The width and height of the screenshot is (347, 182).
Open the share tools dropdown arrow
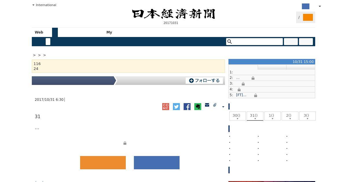223,107
